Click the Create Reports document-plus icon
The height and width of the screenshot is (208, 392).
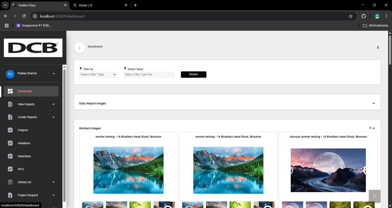(10, 117)
